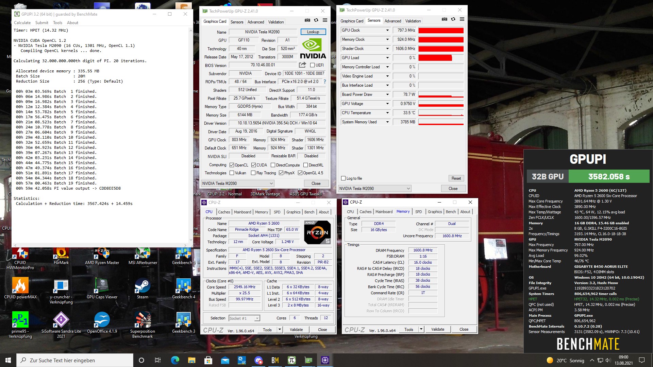
Task: Open Tools dropdown arrow in CPU-Z Memory window
Action: tap(421, 329)
